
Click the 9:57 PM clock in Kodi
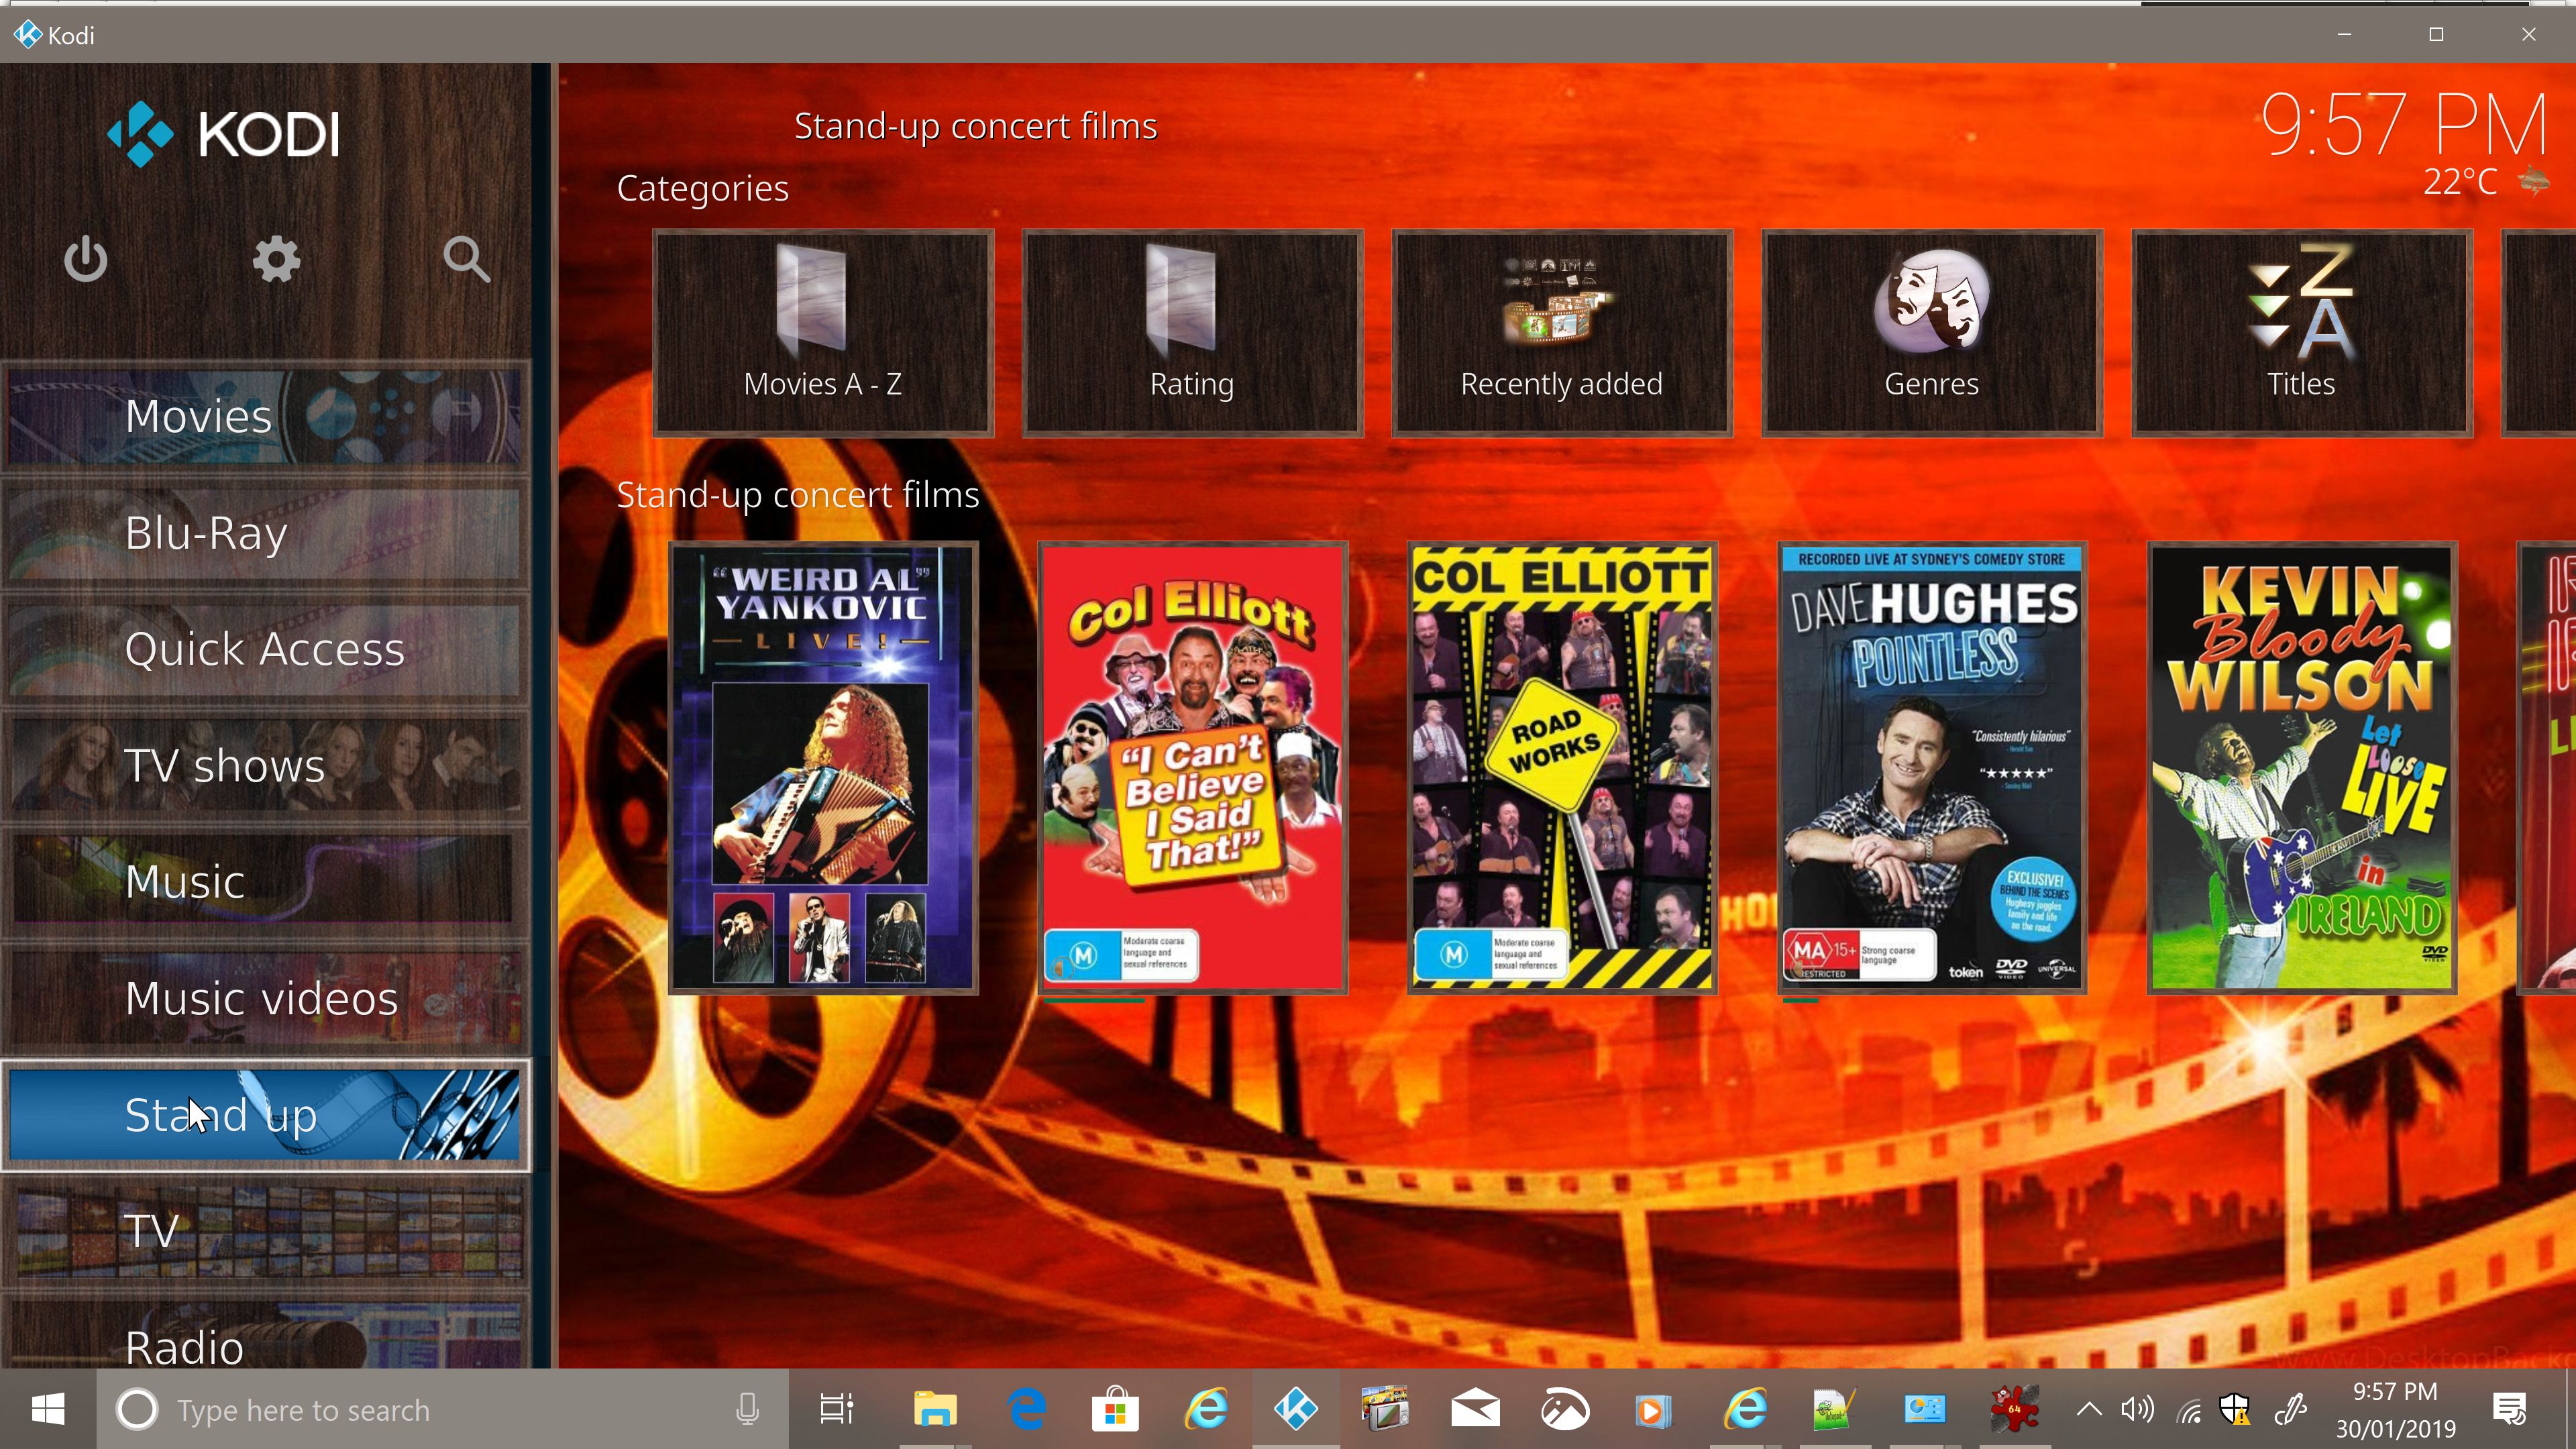(x=2404, y=125)
